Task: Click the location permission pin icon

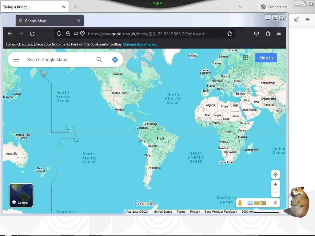Action: point(82,33)
